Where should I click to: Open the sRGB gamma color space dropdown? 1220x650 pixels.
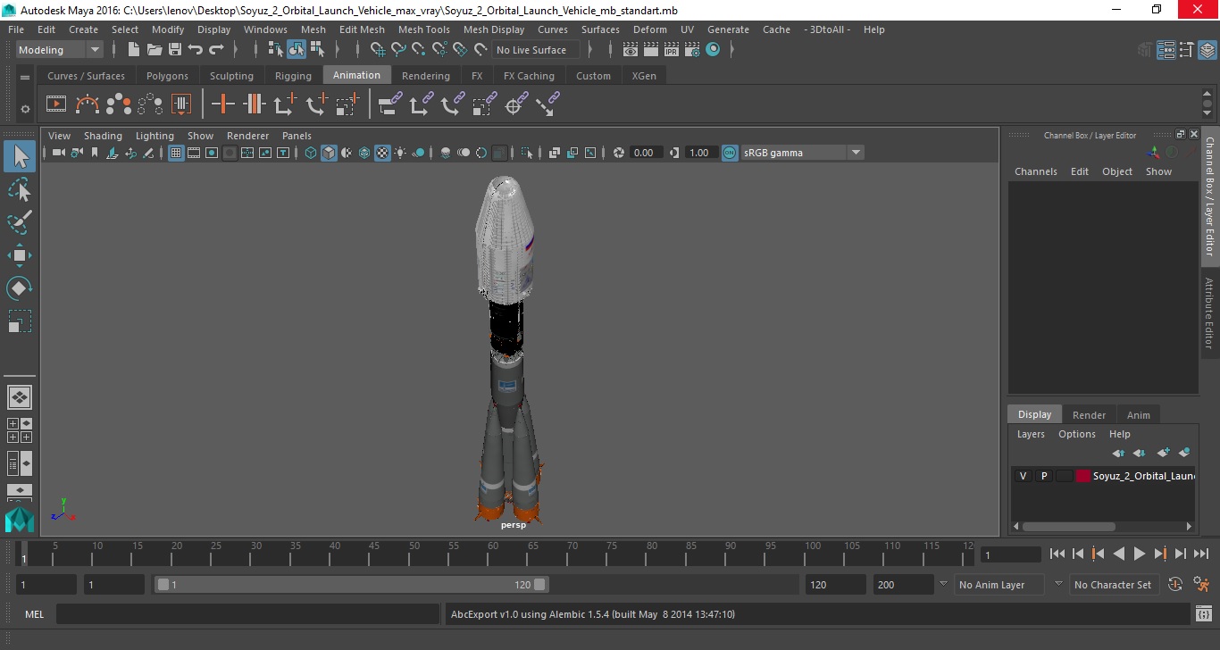coord(801,153)
